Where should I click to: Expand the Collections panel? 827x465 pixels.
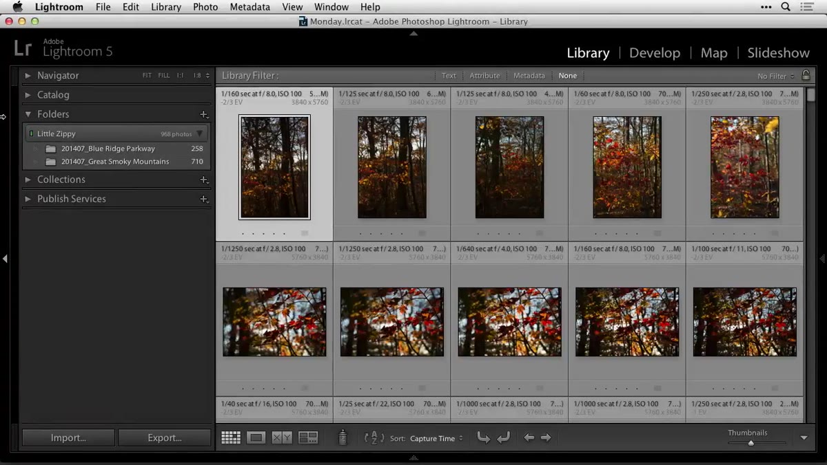28,180
